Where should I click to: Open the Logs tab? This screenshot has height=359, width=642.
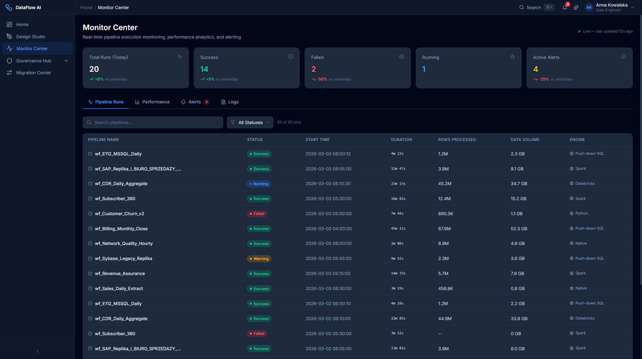(230, 102)
